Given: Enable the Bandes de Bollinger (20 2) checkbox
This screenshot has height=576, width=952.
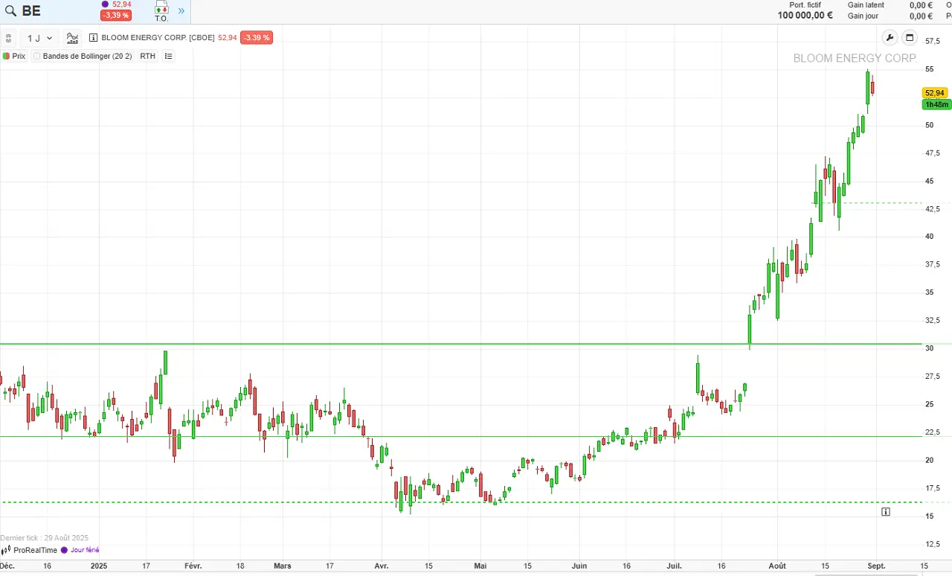Looking at the screenshot, I should 37,56.
